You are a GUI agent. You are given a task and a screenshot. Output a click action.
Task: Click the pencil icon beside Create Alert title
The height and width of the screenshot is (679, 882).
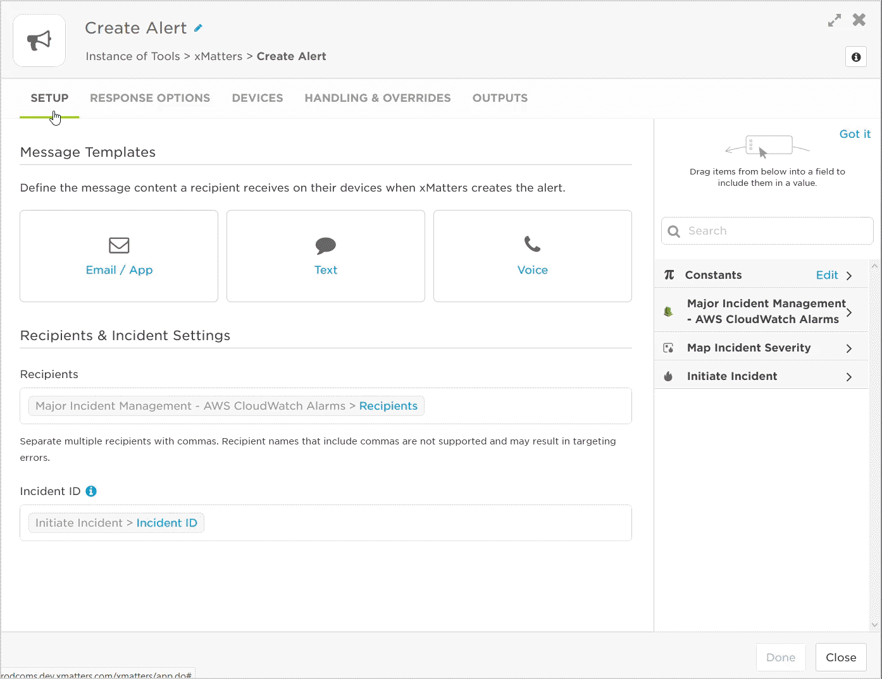pyautogui.click(x=198, y=28)
